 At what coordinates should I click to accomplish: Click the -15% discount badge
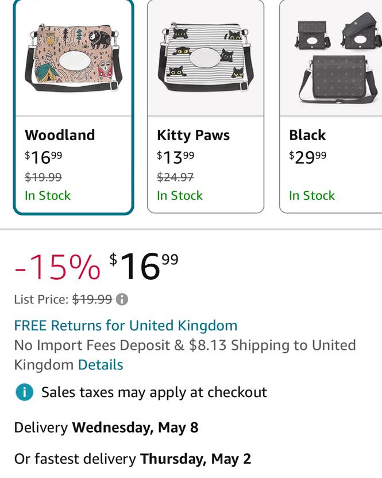point(57,267)
